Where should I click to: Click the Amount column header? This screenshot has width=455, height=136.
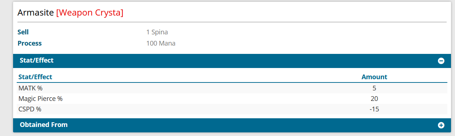[x=374, y=77]
